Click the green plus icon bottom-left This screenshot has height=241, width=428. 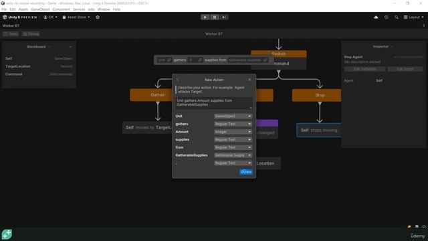coord(7,234)
